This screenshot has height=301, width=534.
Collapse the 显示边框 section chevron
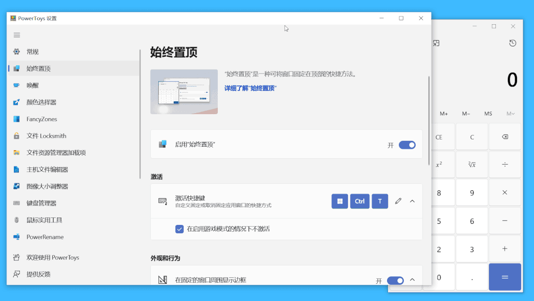pos(412,280)
